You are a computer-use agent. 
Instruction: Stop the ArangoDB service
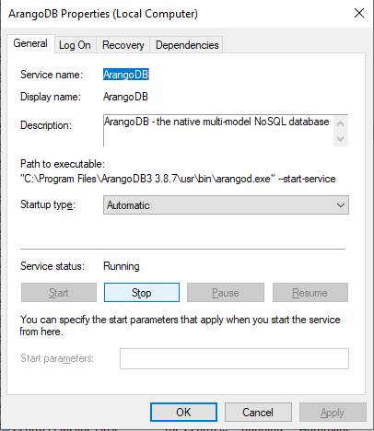pos(142,293)
